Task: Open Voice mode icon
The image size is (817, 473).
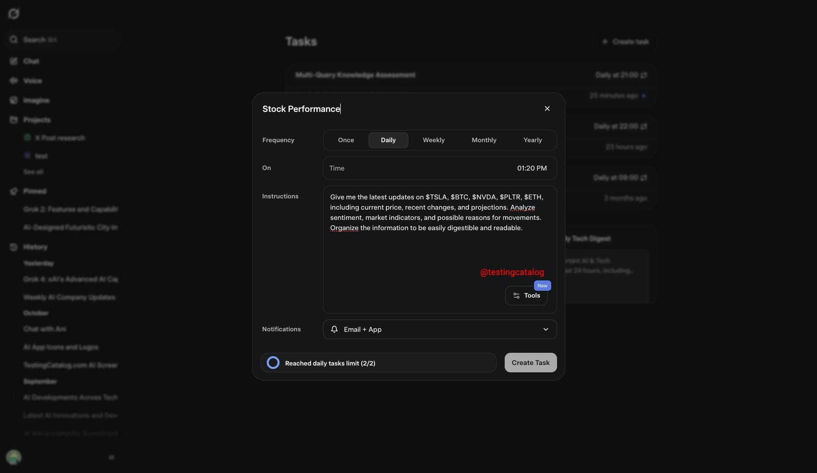Action: (14, 81)
